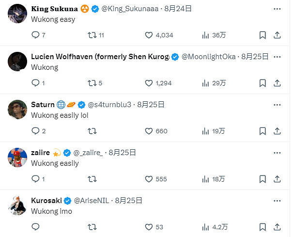Image resolution: width=293 pixels, height=237 pixels.
Task: Open Lucien Wolfhaven's profile avatar
Action: coord(17,61)
